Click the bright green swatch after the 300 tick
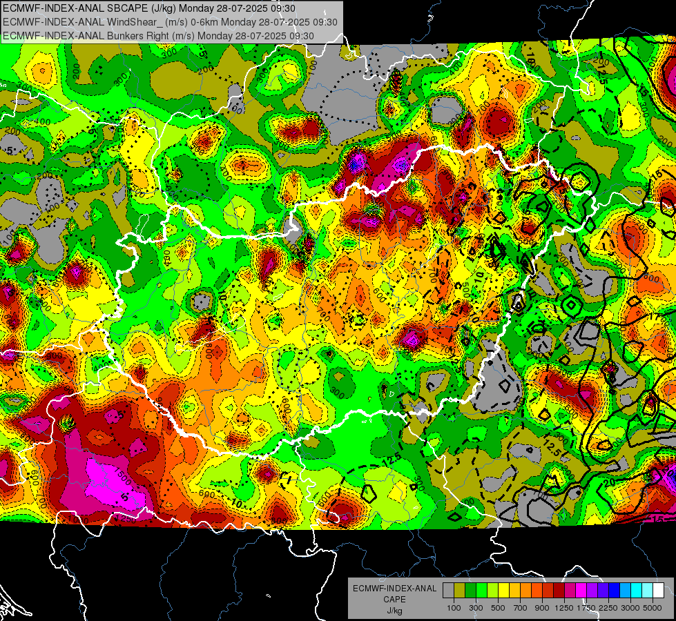The width and height of the screenshot is (676, 621). [x=481, y=590]
